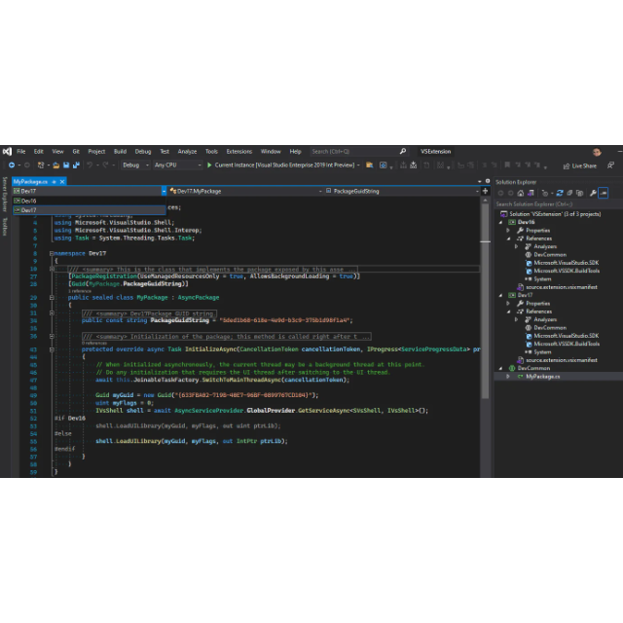
Task: Open the Debug configuration dropdown
Action: [135, 165]
